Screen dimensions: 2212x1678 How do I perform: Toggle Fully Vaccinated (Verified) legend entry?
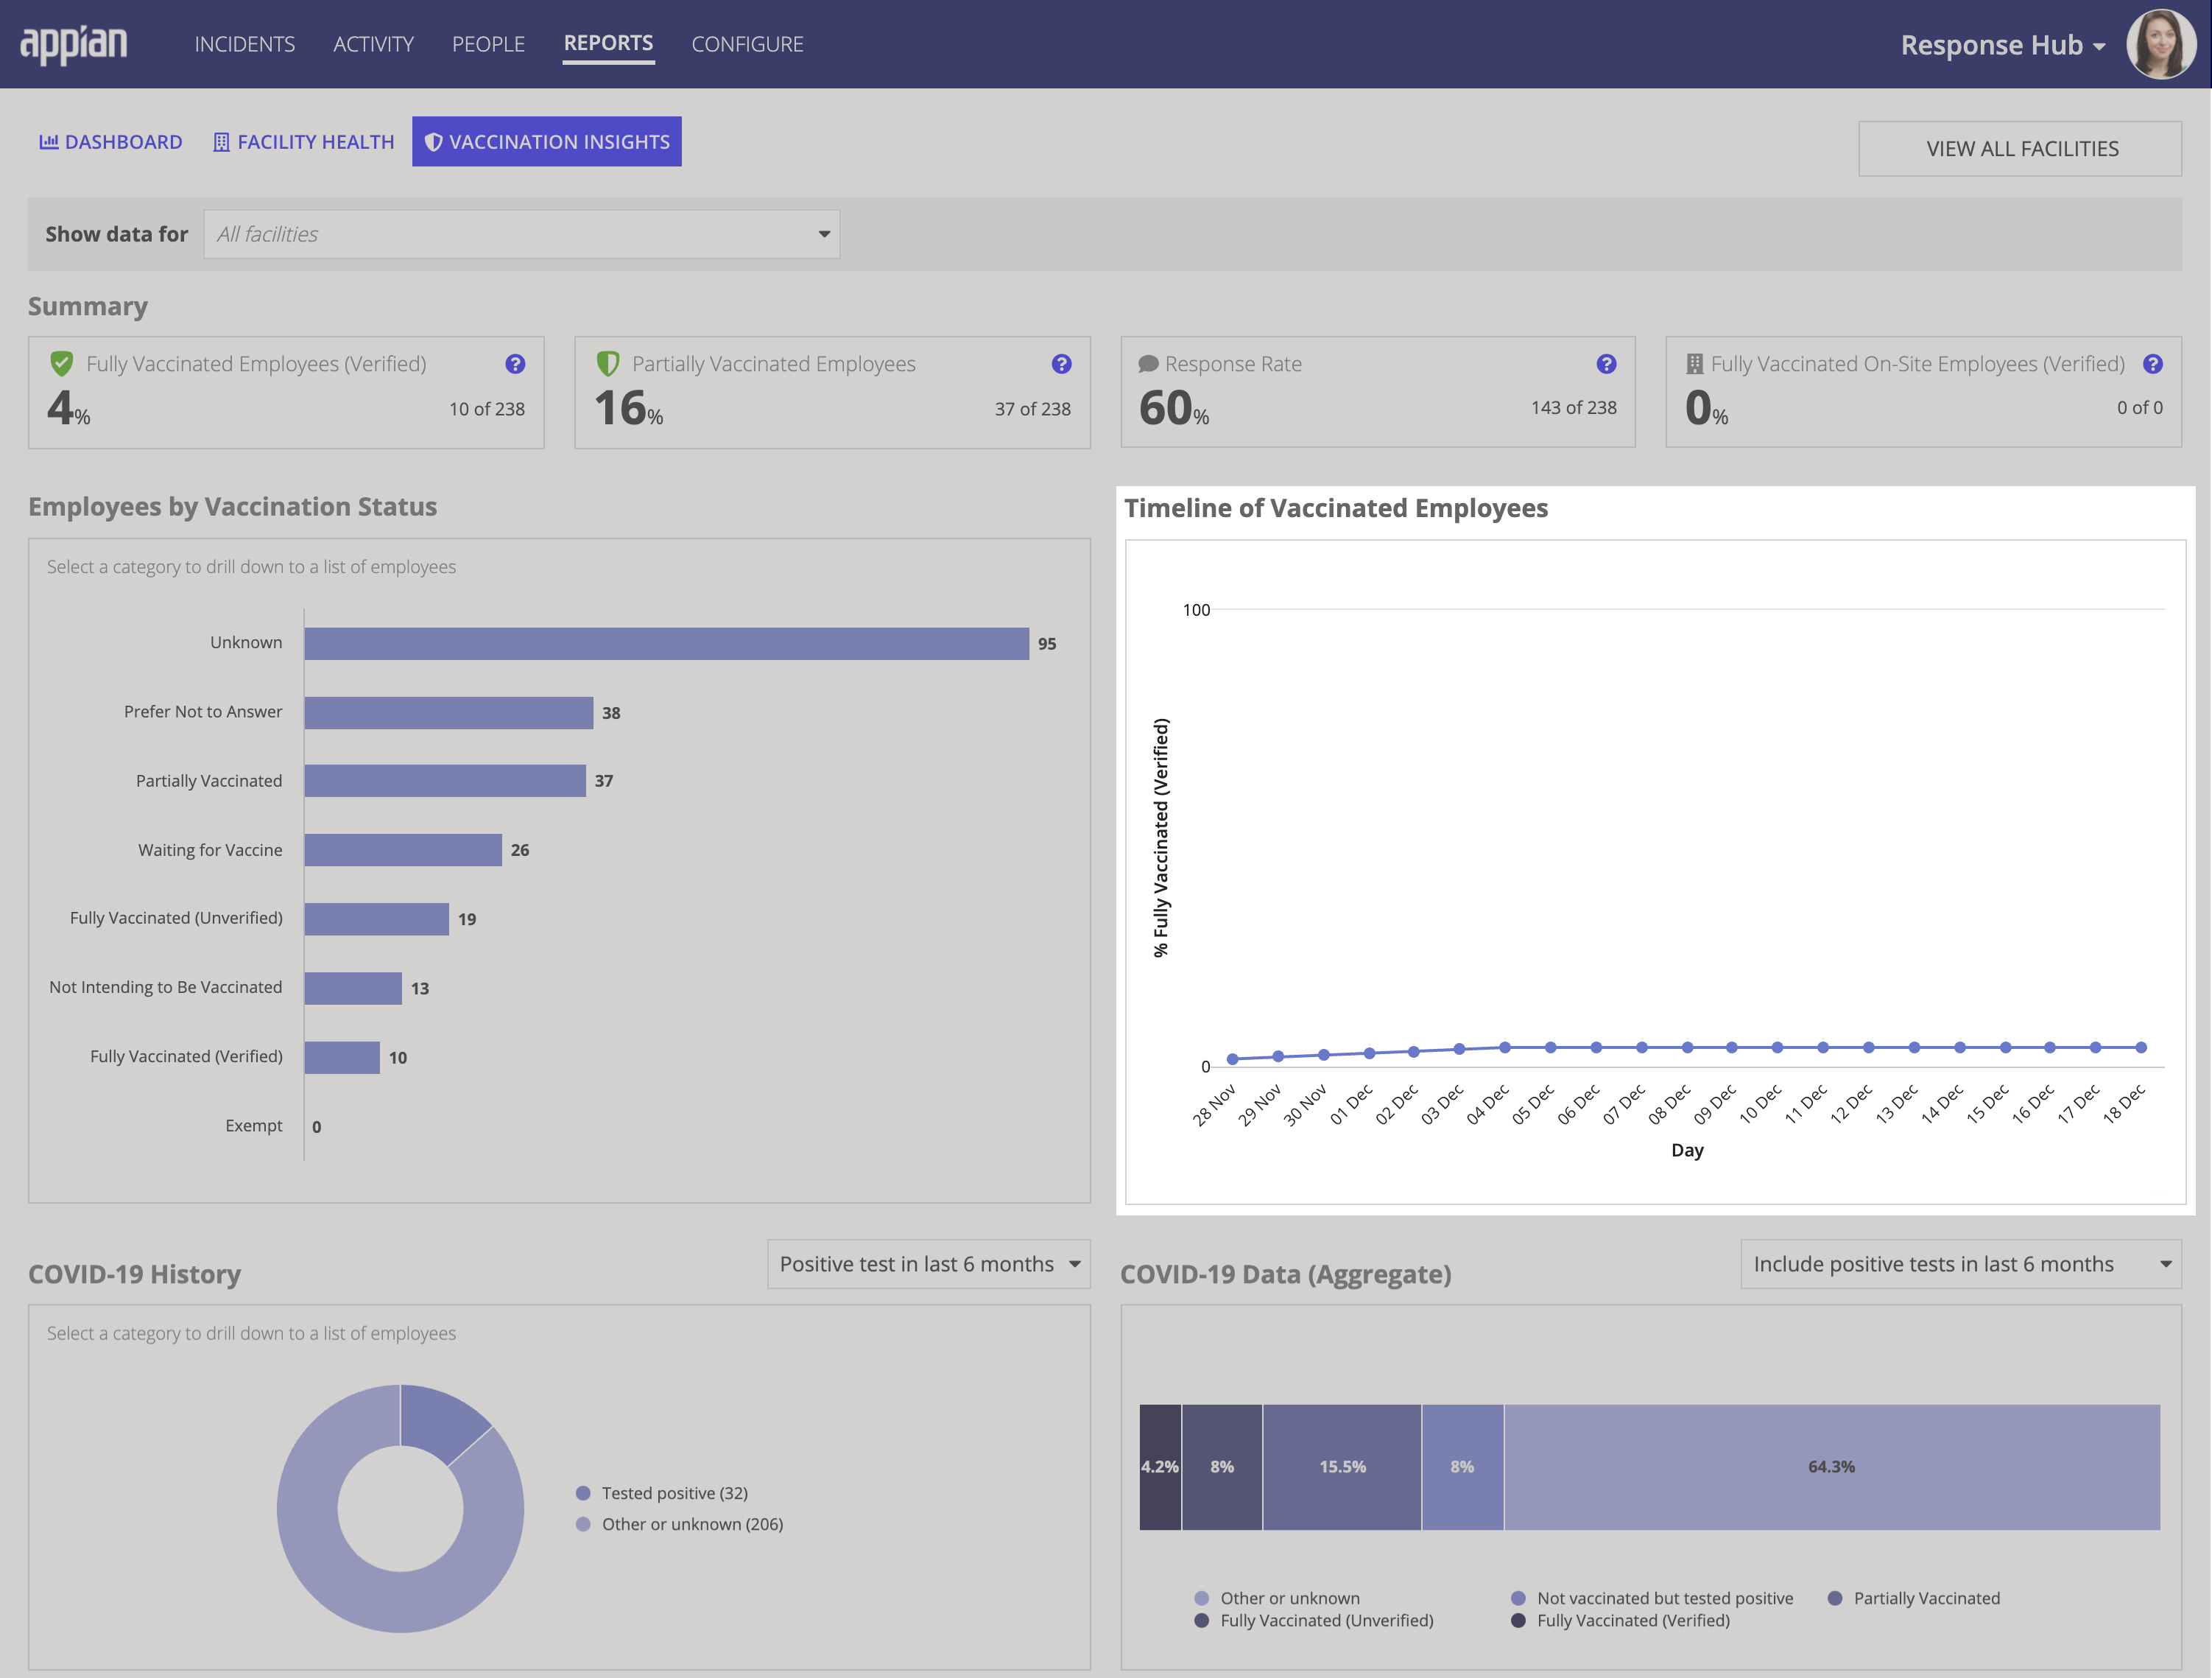(x=1620, y=1620)
